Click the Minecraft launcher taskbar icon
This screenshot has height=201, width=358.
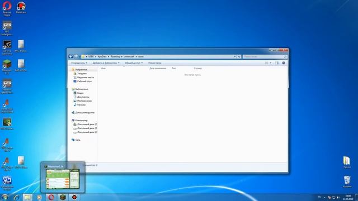click(63, 197)
